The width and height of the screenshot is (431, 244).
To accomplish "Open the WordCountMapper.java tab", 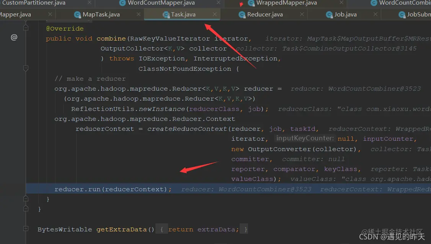I will [x=161, y=3].
